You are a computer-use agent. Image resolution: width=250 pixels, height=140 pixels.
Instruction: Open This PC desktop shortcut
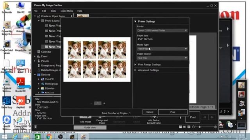(x=21, y=7)
